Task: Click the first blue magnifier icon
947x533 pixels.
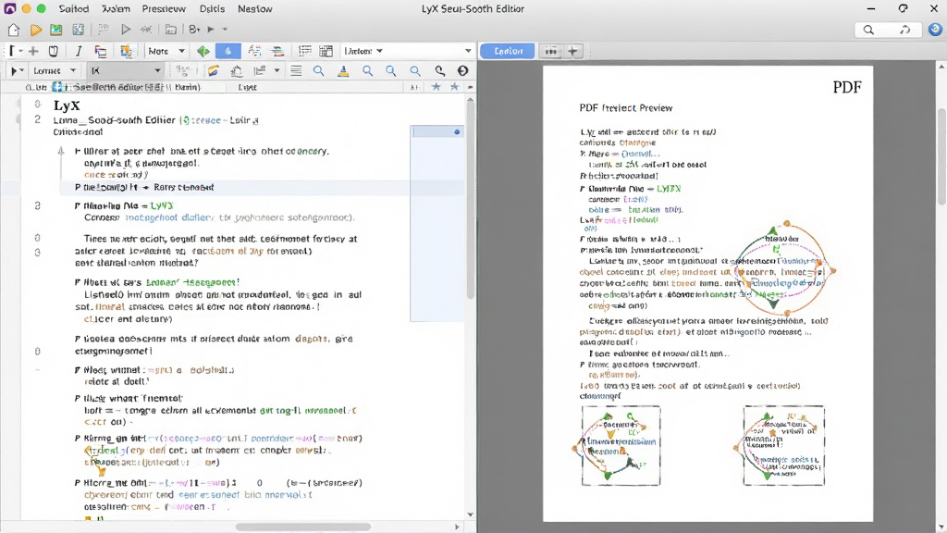Action: click(x=319, y=70)
